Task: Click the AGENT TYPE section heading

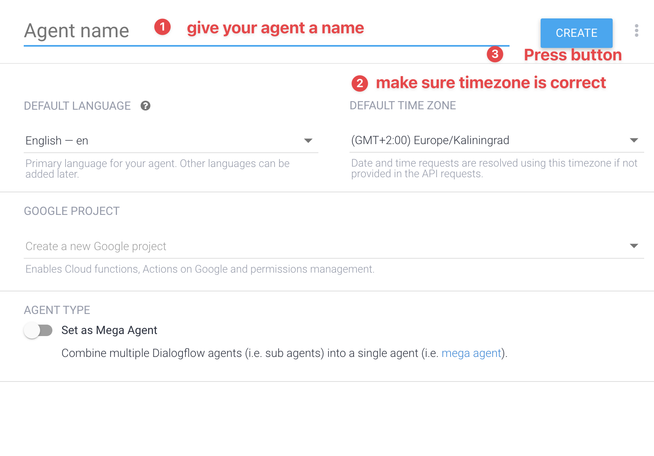Action: 57,310
